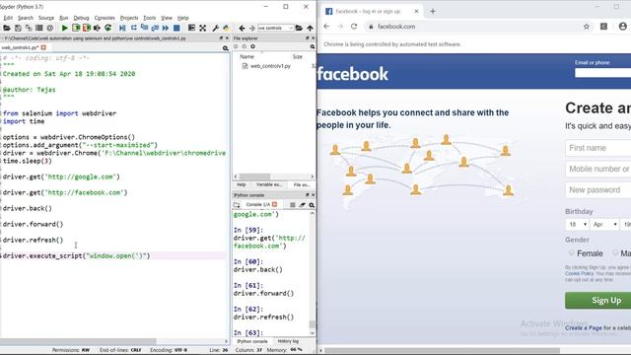Interrupt kernel in IPython console

point(293,205)
